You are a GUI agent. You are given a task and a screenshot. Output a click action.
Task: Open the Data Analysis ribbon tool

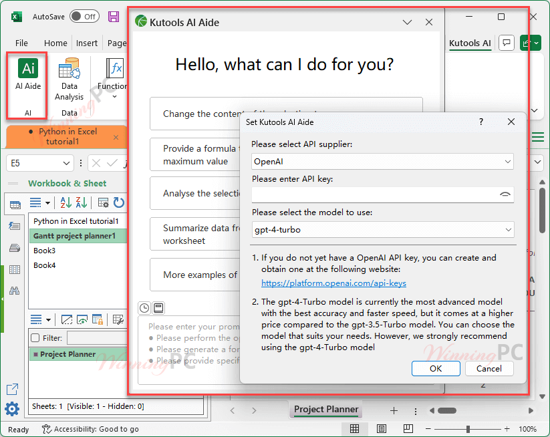coord(69,80)
